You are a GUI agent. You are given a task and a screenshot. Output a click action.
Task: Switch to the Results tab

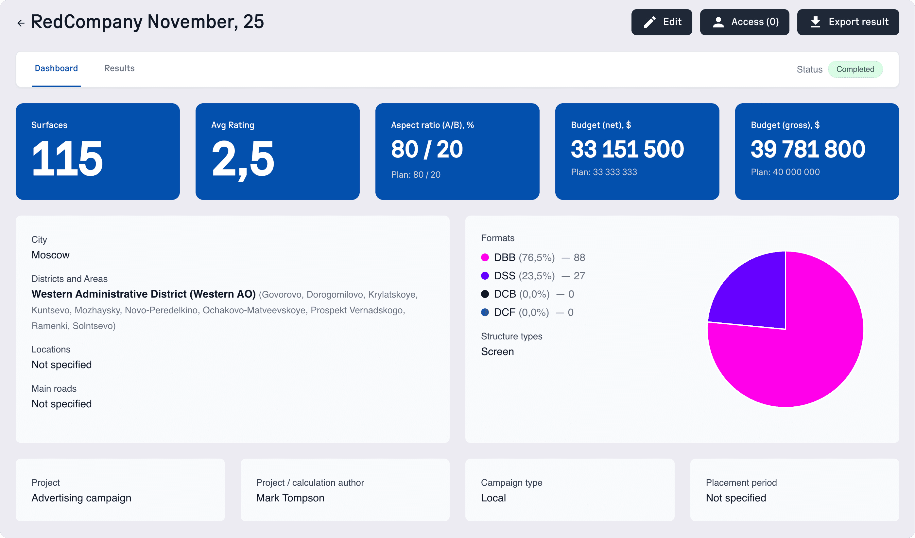coord(119,69)
